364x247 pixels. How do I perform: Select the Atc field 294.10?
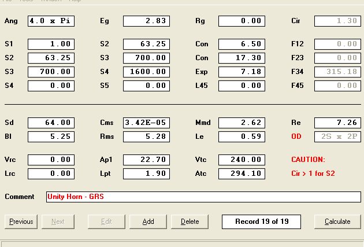coord(242,174)
